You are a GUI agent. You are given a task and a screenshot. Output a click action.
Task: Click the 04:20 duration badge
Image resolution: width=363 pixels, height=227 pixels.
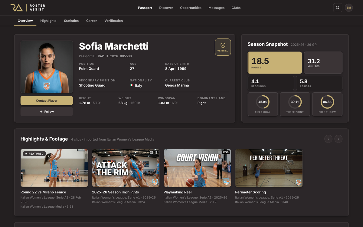point(299,151)
